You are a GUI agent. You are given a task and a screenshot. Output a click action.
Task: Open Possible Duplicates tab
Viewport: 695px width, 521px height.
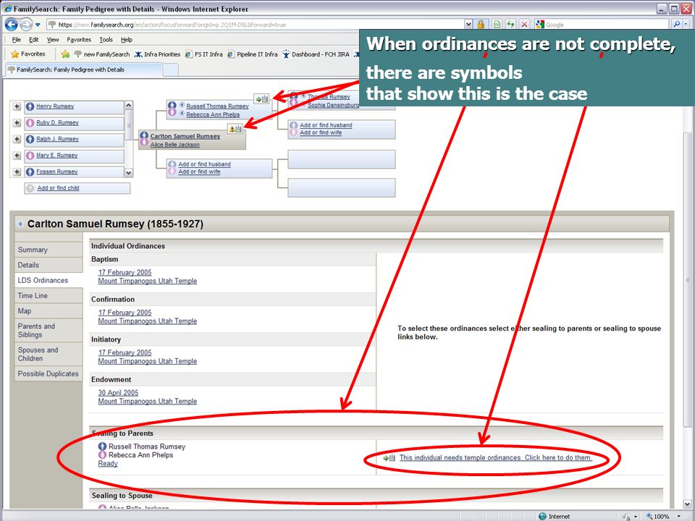49,374
